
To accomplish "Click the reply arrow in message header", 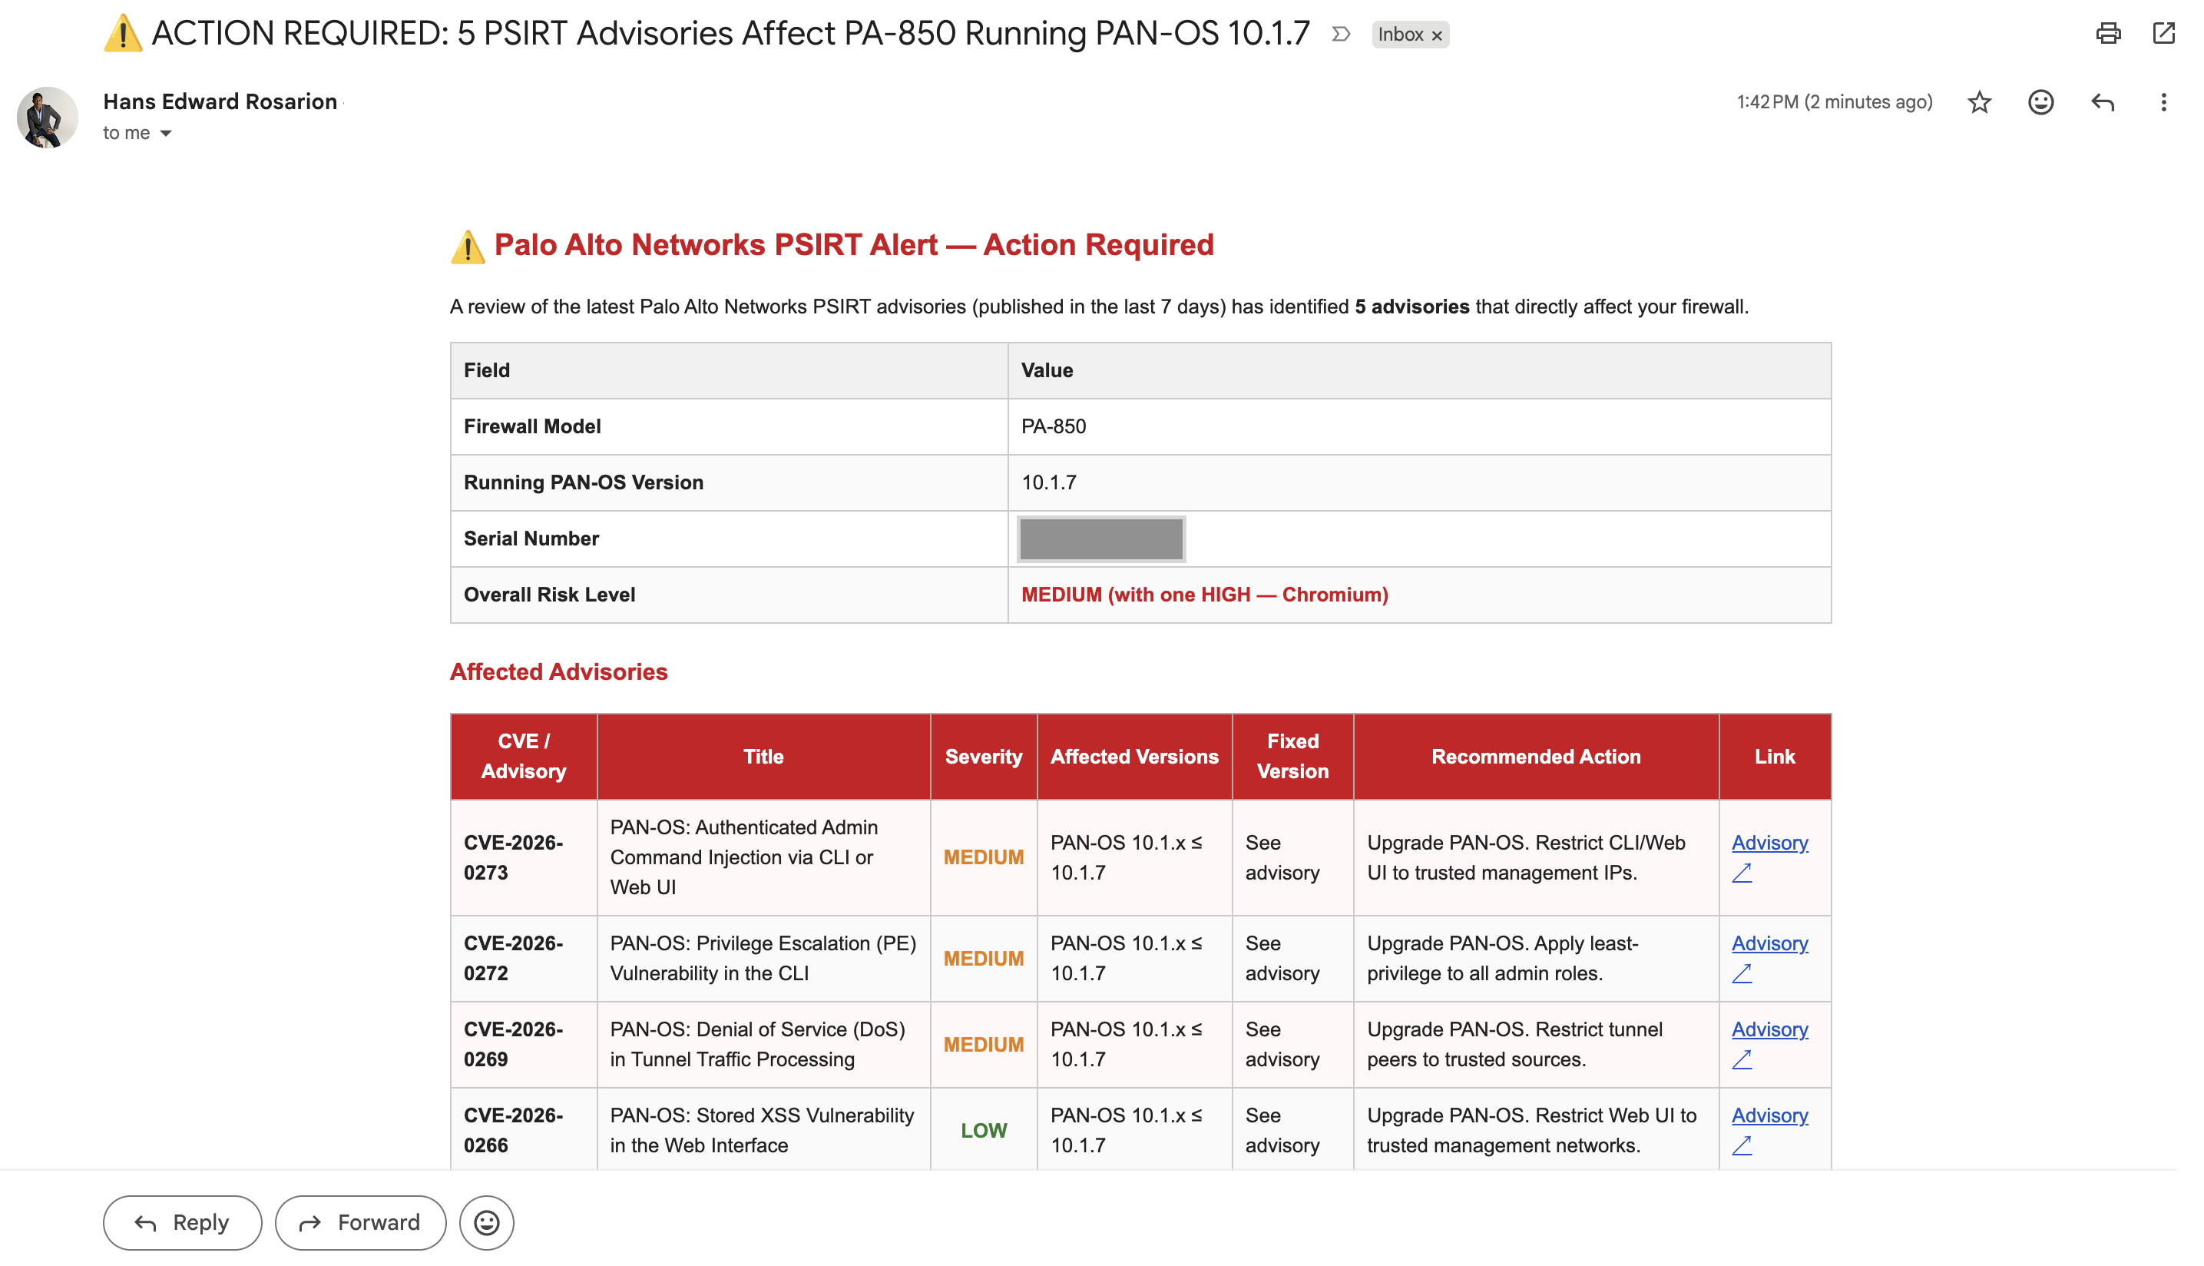I will point(2101,103).
